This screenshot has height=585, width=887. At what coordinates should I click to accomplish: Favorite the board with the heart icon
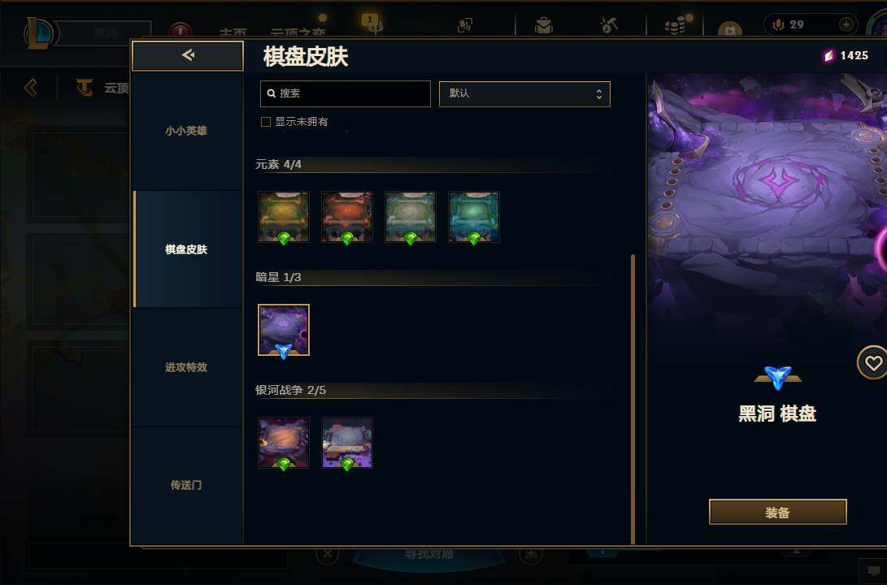click(x=873, y=363)
